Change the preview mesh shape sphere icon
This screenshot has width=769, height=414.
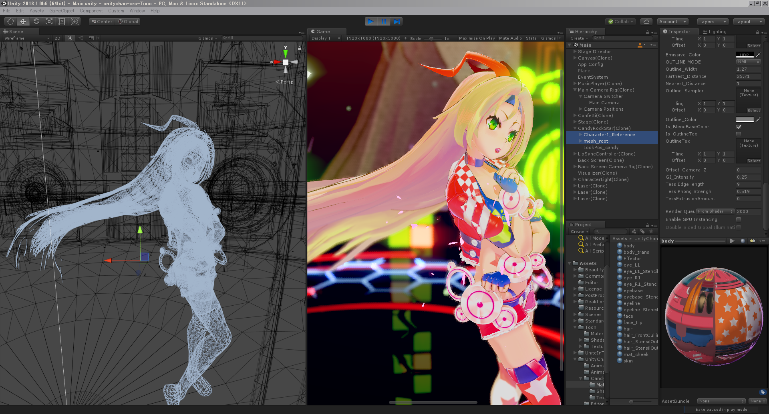(743, 241)
